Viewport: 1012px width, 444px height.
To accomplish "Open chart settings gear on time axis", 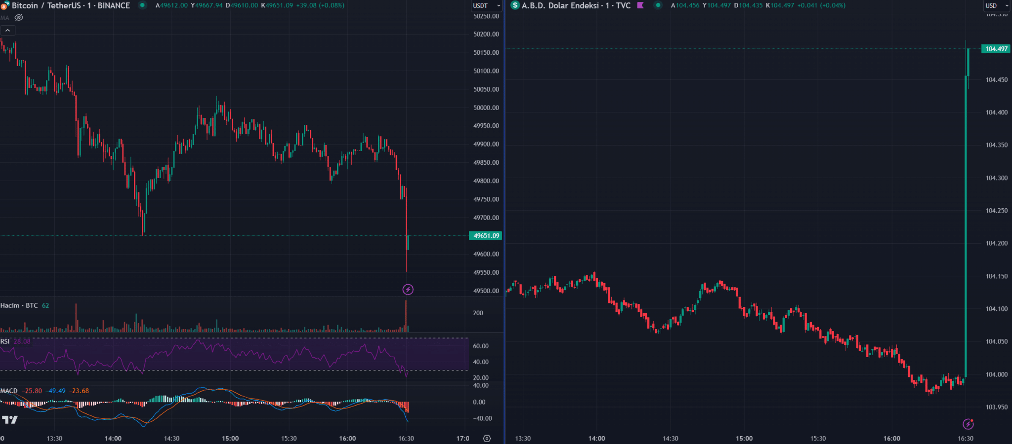I will [x=487, y=438].
